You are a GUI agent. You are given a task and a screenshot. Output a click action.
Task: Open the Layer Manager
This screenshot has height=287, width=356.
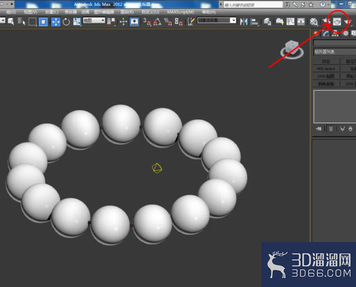pos(267,22)
